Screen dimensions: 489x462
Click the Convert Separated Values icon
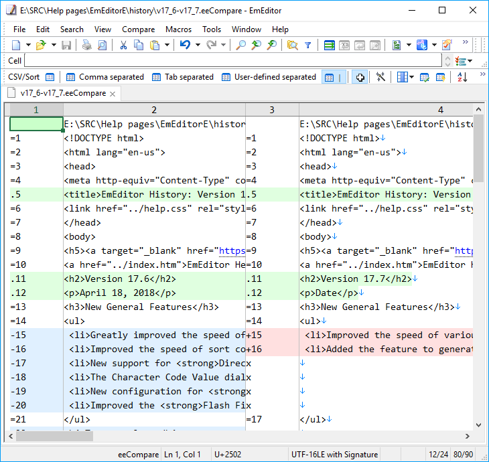[x=380, y=77]
